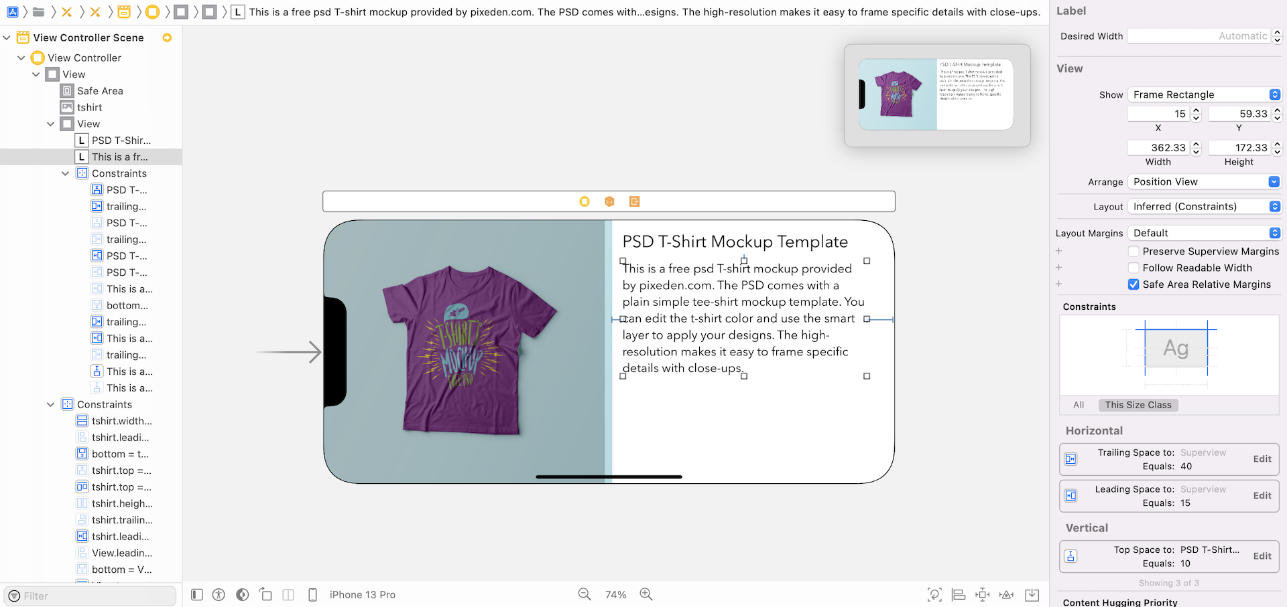Image resolution: width=1287 pixels, height=607 pixels.
Task: Uncheck Safe Area Relative Margins
Action: tap(1133, 284)
